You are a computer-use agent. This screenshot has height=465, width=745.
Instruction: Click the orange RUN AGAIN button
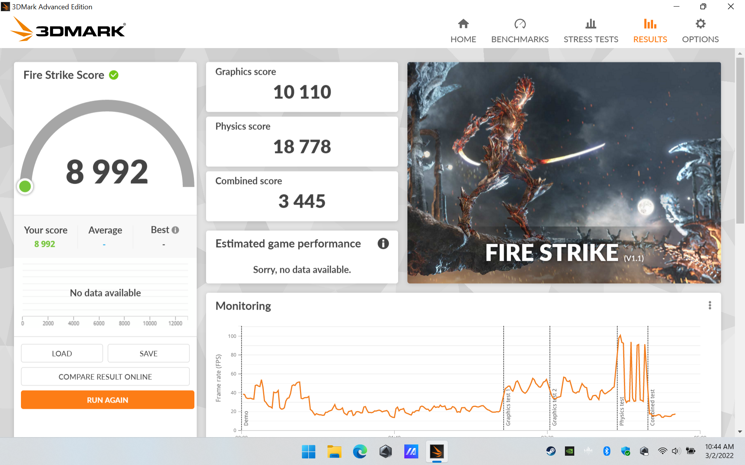107,400
